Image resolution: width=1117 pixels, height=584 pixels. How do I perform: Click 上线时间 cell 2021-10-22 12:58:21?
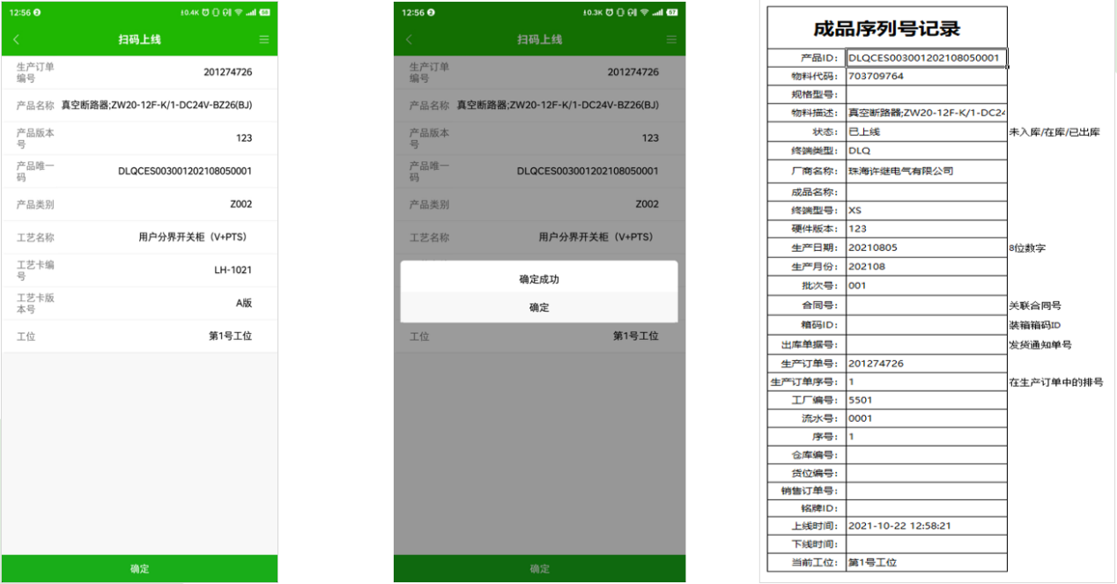tap(926, 526)
